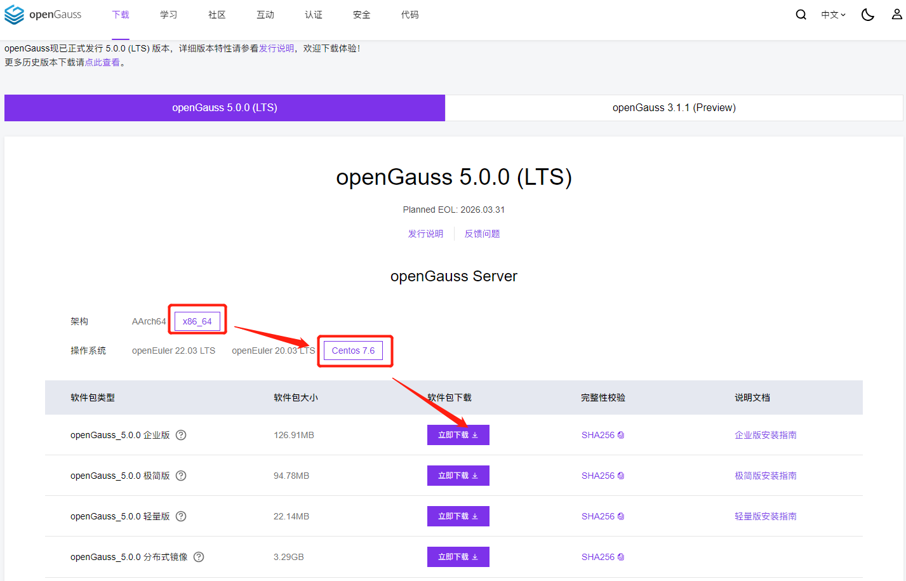Copy SHA256 for 轻量版 package

[603, 516]
